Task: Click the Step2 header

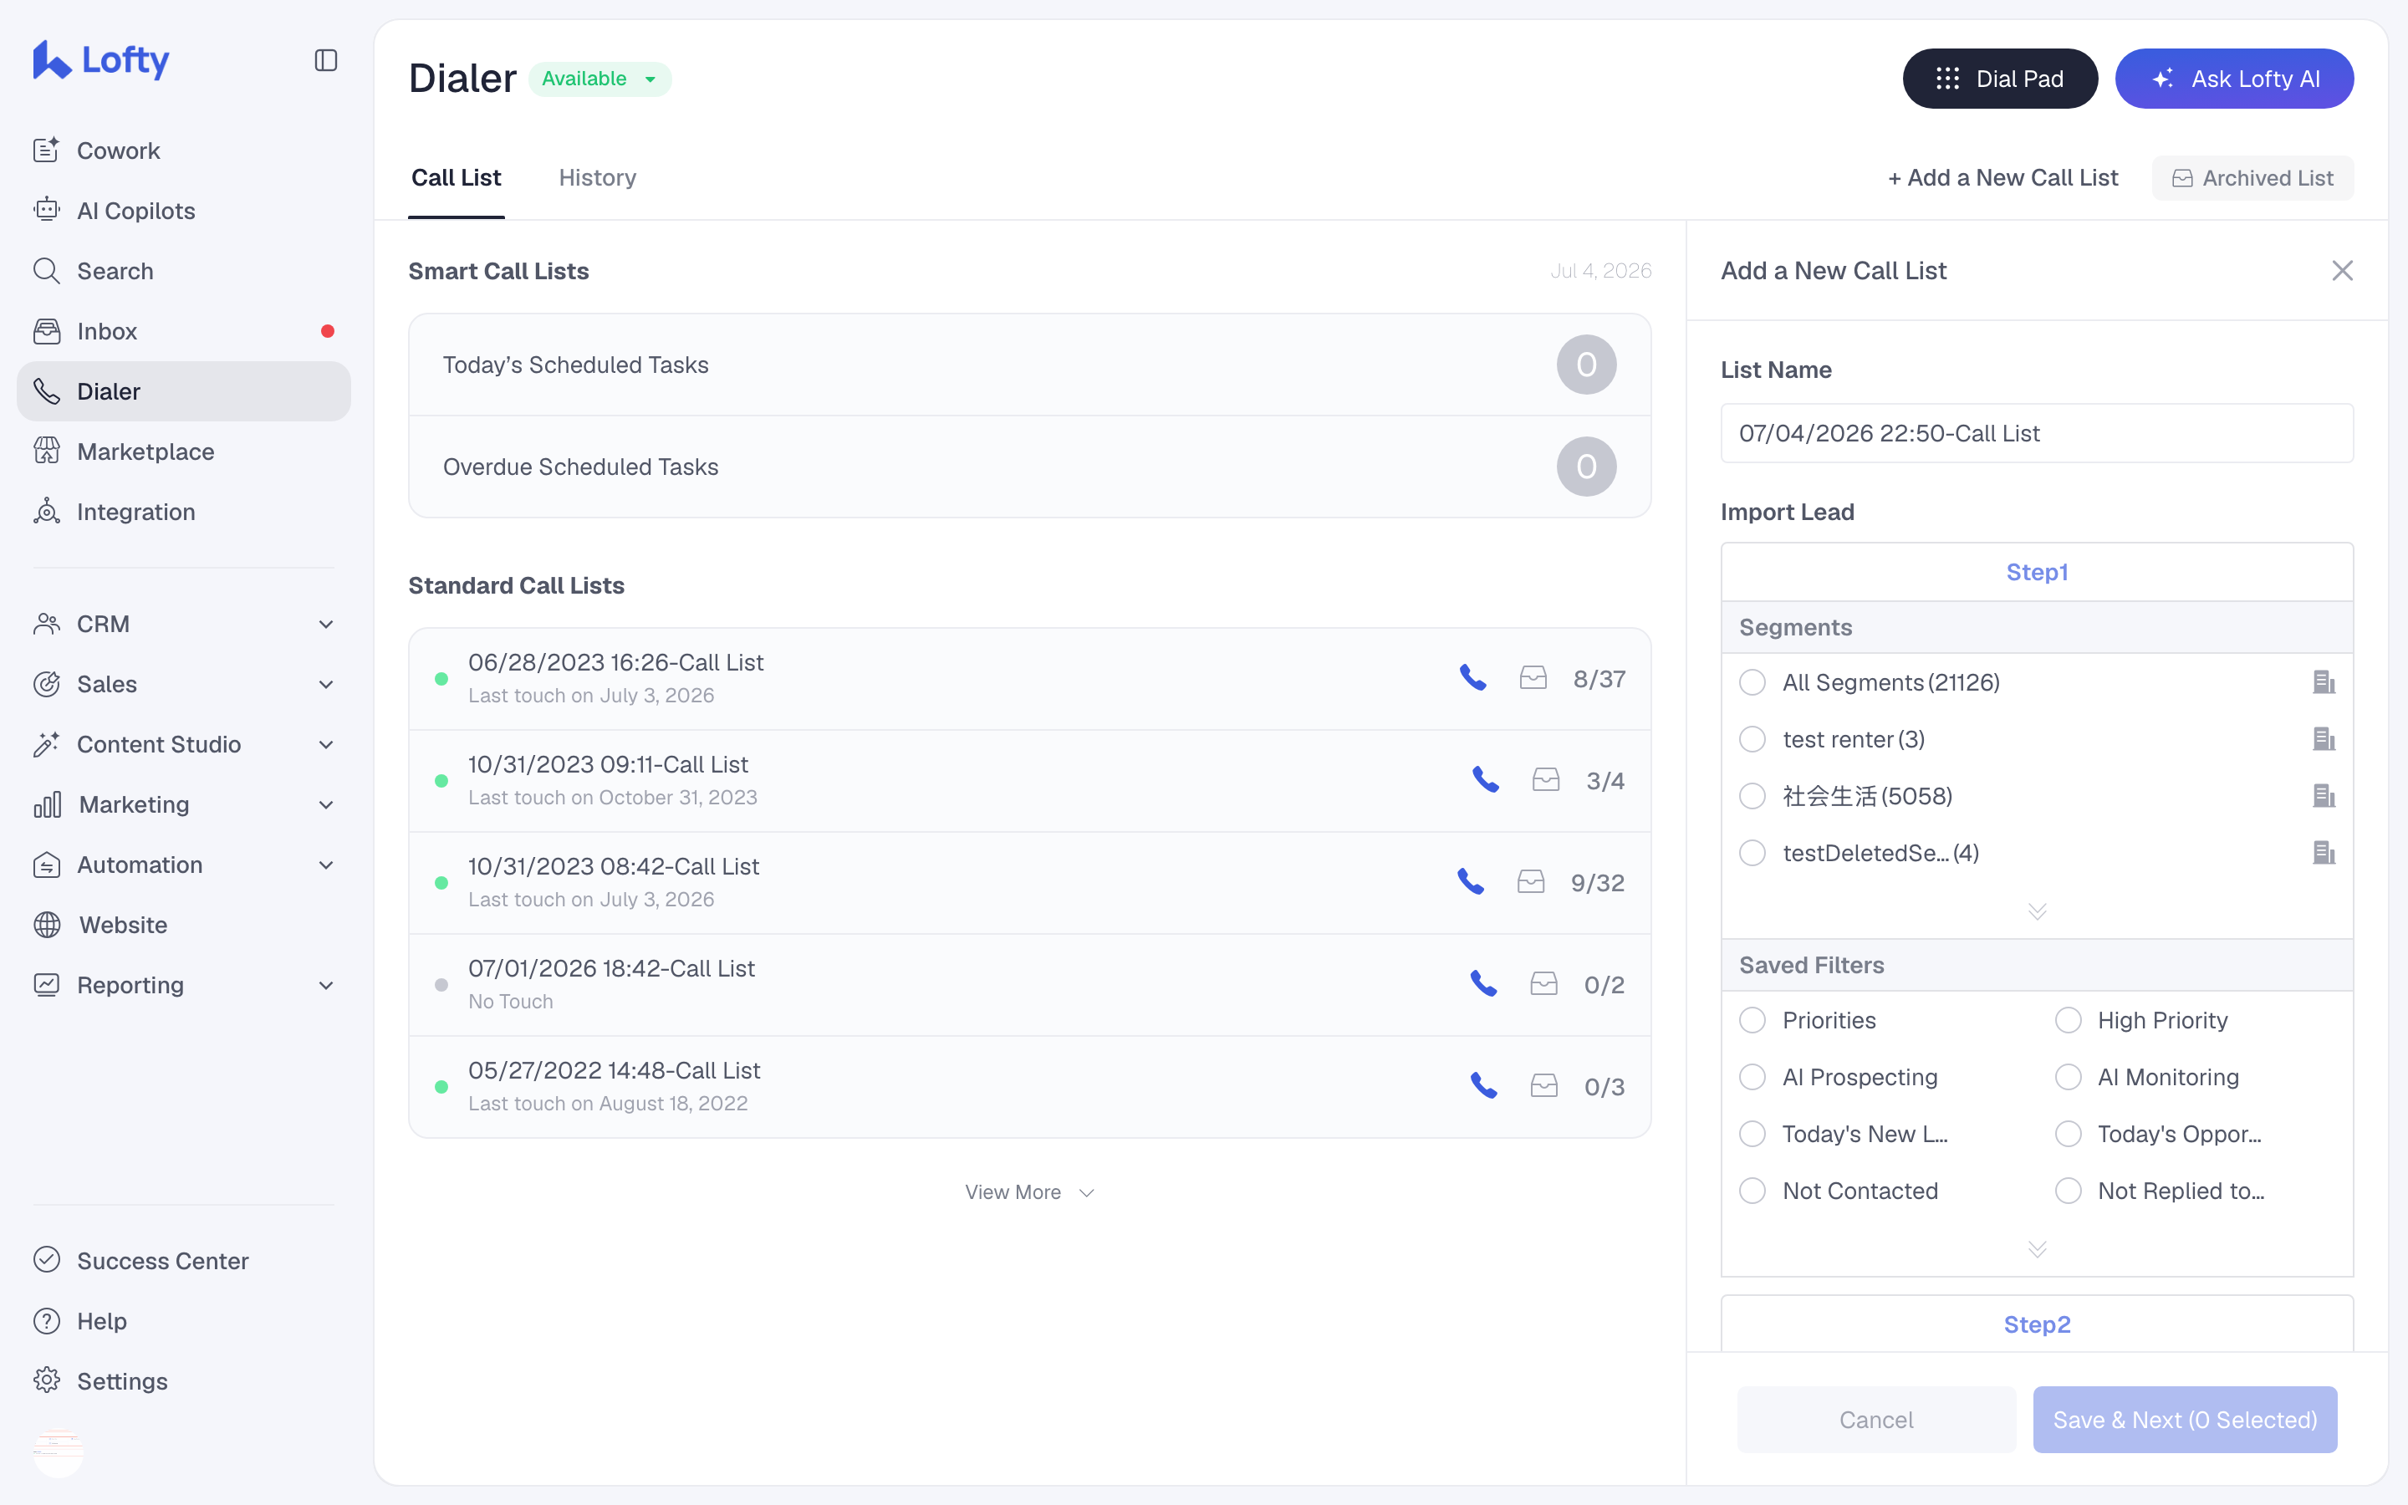Action: click(2037, 1324)
